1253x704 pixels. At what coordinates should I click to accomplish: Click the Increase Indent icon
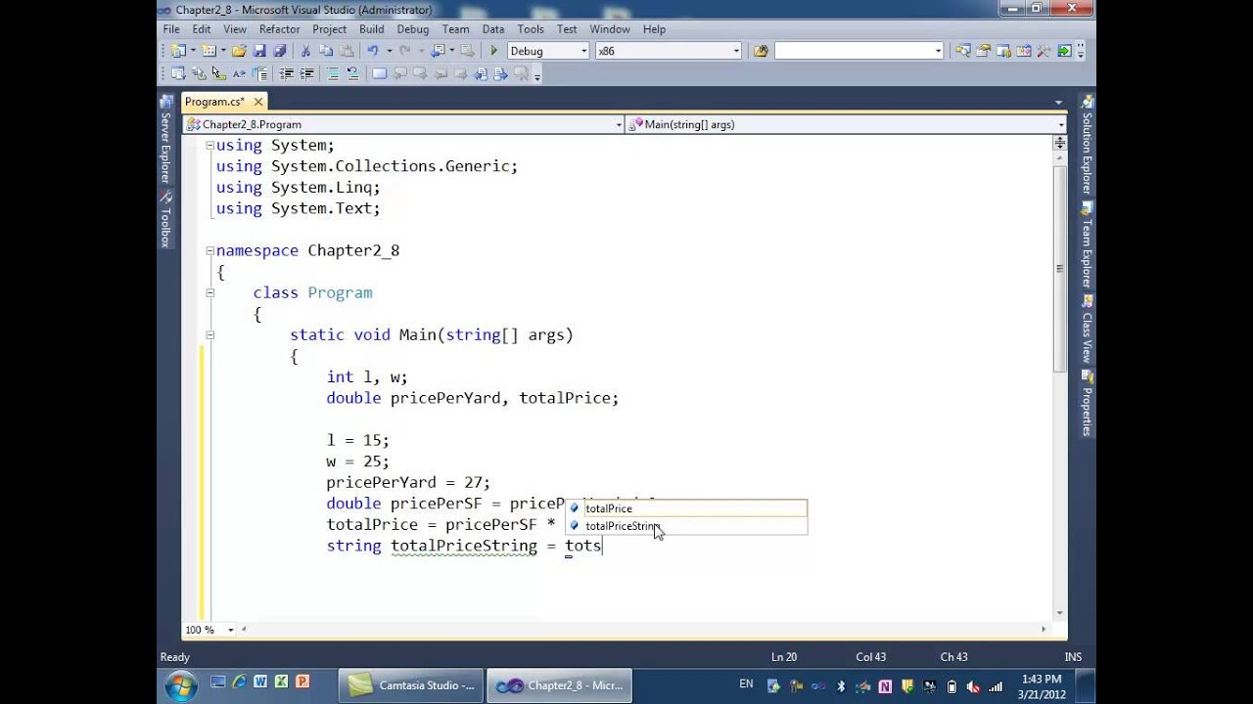point(306,73)
